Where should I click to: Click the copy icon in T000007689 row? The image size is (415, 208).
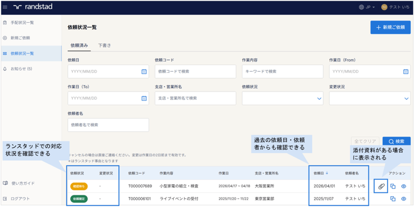[x=393, y=186]
